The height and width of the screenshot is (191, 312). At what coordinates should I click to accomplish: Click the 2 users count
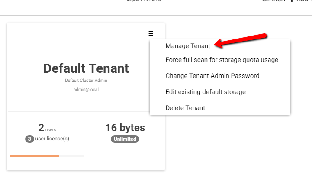point(47,128)
